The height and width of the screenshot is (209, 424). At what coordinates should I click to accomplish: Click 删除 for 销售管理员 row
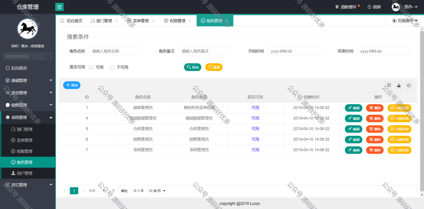pos(375,139)
